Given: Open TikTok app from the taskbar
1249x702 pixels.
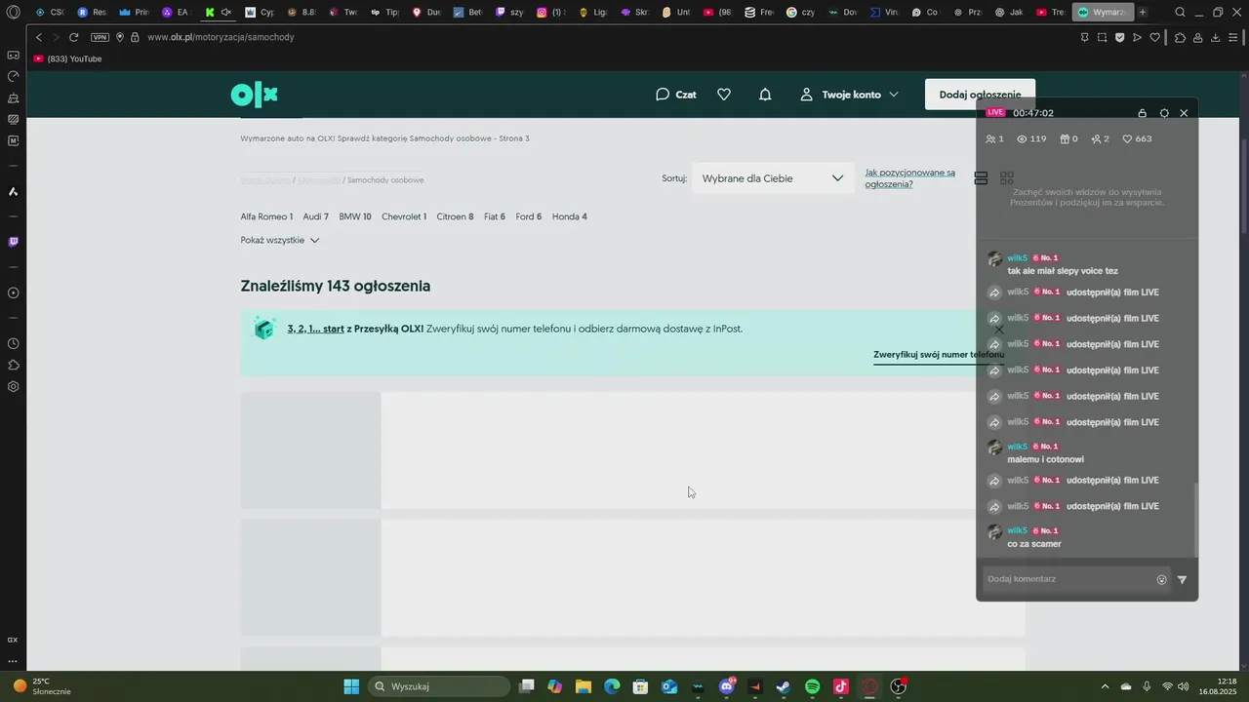Looking at the screenshot, I should 841,686.
